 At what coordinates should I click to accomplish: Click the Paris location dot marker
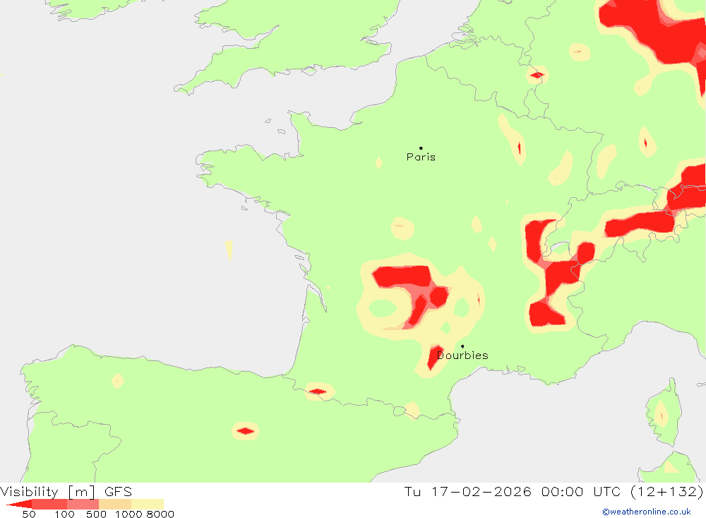[421, 148]
